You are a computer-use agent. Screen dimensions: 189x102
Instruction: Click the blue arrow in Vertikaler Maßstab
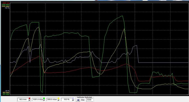tap(78, 100)
